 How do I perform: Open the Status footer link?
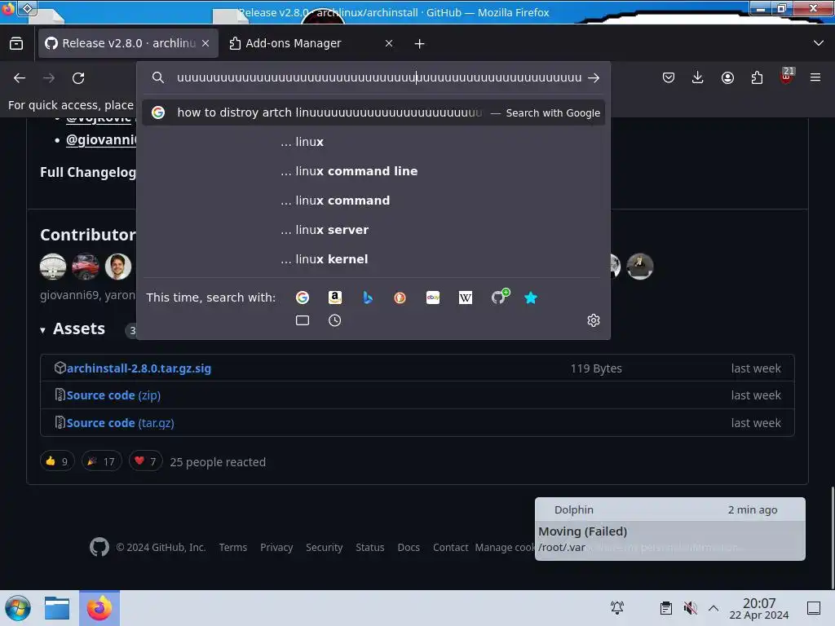(369, 547)
